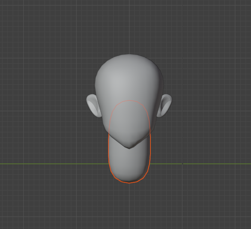Screen dimensions: 251x229
Task: Click the orange outline arc over the face
Action: tap(129, 100)
